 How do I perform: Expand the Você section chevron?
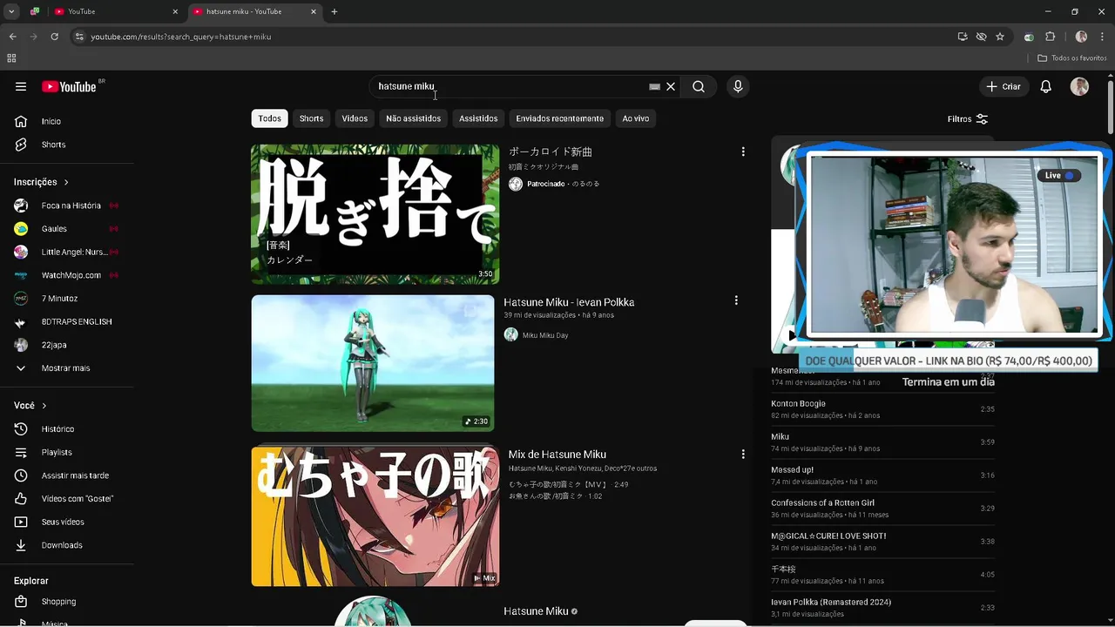[44, 406]
